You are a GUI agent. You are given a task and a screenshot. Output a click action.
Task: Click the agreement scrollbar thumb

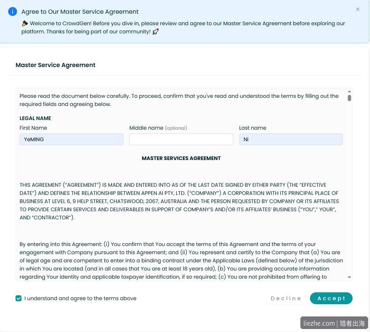pos(350,98)
